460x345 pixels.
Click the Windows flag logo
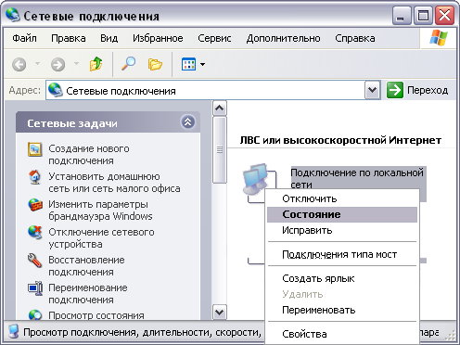439,38
